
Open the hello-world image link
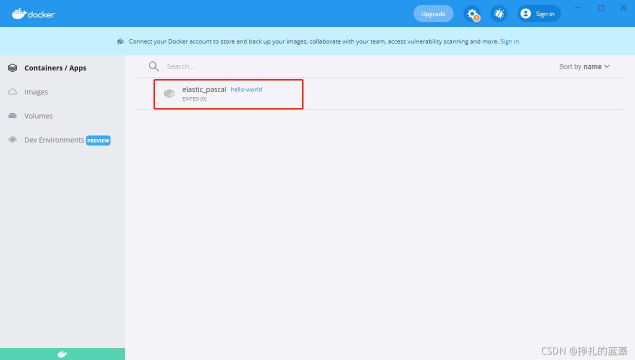point(246,89)
